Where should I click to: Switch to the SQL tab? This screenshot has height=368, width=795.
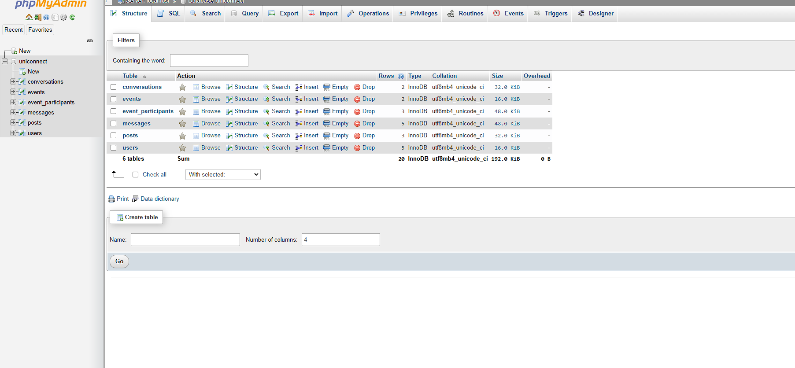[x=169, y=14]
